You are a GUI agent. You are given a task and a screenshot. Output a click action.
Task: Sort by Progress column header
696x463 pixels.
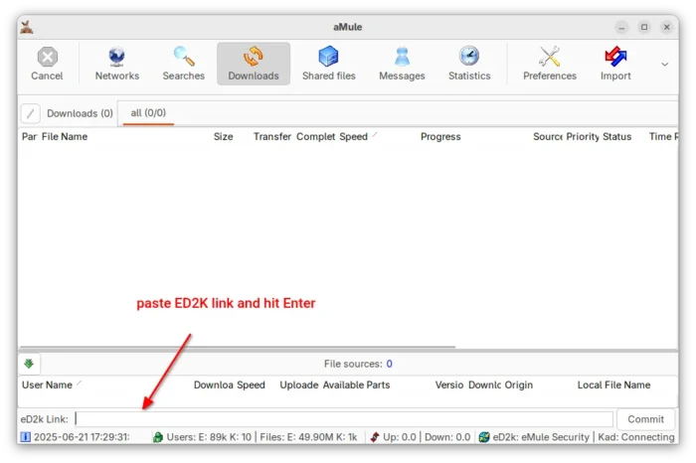[x=440, y=136]
